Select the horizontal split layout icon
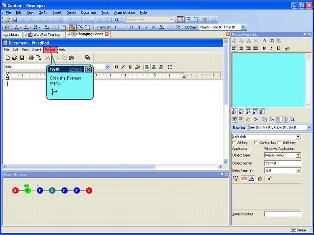 click(188, 20)
